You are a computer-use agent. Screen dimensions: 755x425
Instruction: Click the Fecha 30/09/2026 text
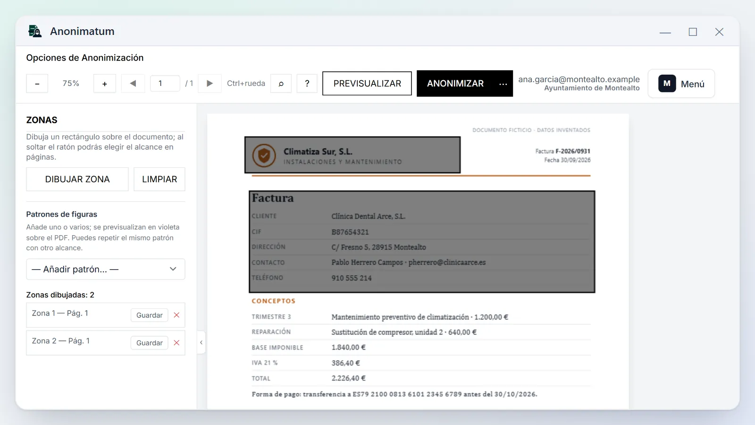[567, 160]
